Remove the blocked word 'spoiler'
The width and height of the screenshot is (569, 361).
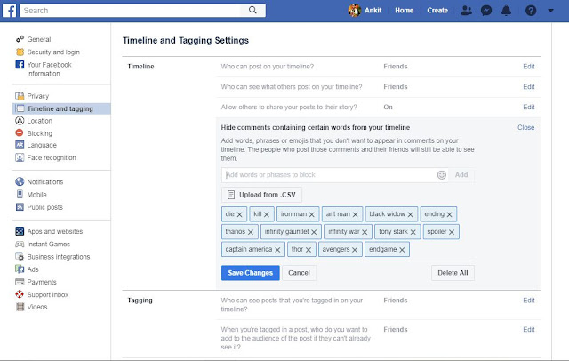[x=452, y=232]
